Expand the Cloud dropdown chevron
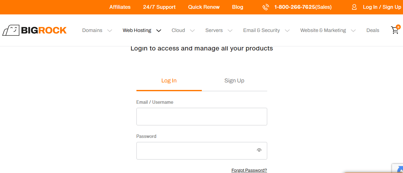 [x=192, y=31]
